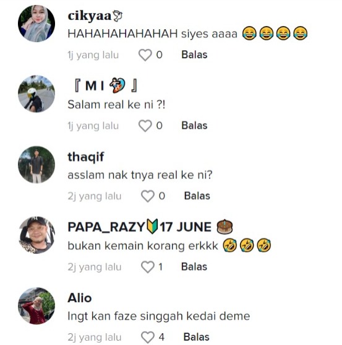Open MI user's motorcycle avatar

coord(36,94)
